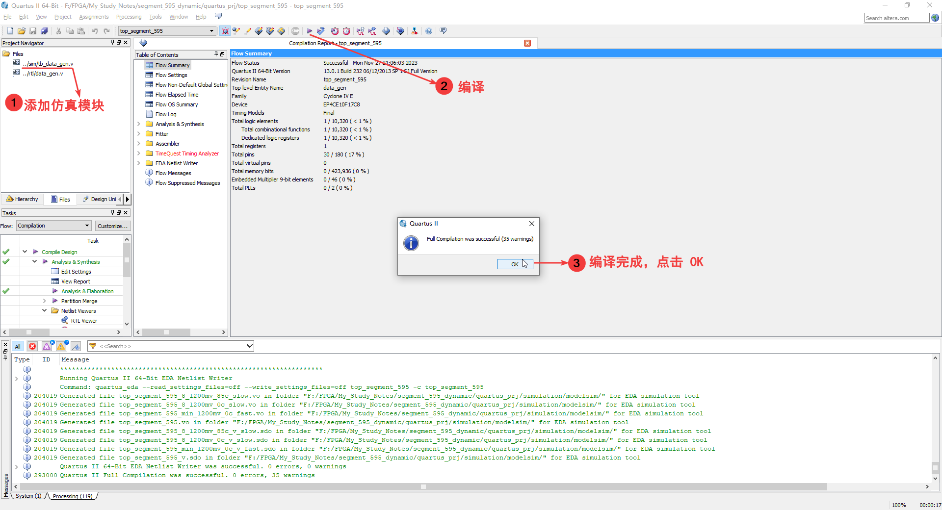Click the Redo arrow icon

pos(106,31)
